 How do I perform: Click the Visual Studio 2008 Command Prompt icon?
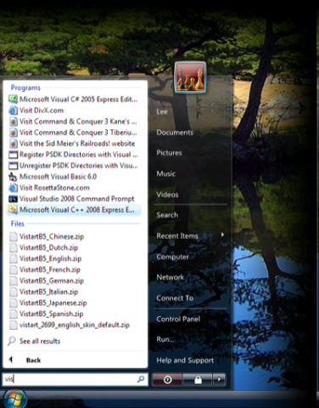tap(13, 199)
